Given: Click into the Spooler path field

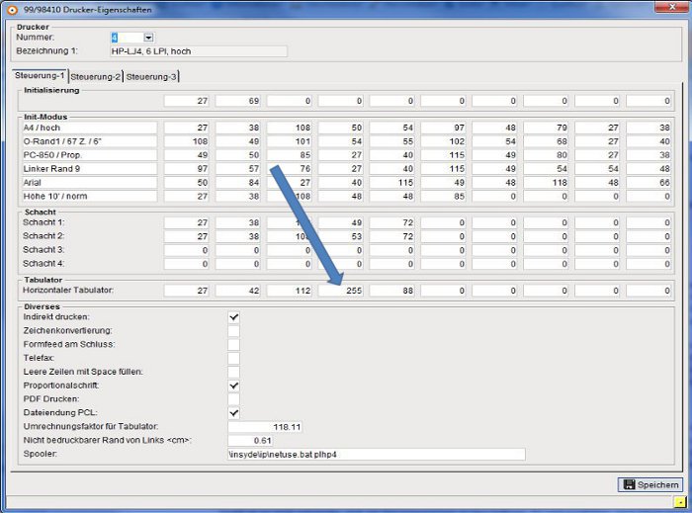Looking at the screenshot, I should point(377,455).
